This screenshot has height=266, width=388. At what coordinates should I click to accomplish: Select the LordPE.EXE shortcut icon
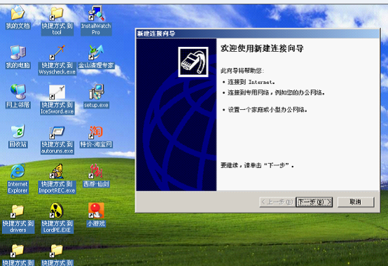[x=57, y=211]
